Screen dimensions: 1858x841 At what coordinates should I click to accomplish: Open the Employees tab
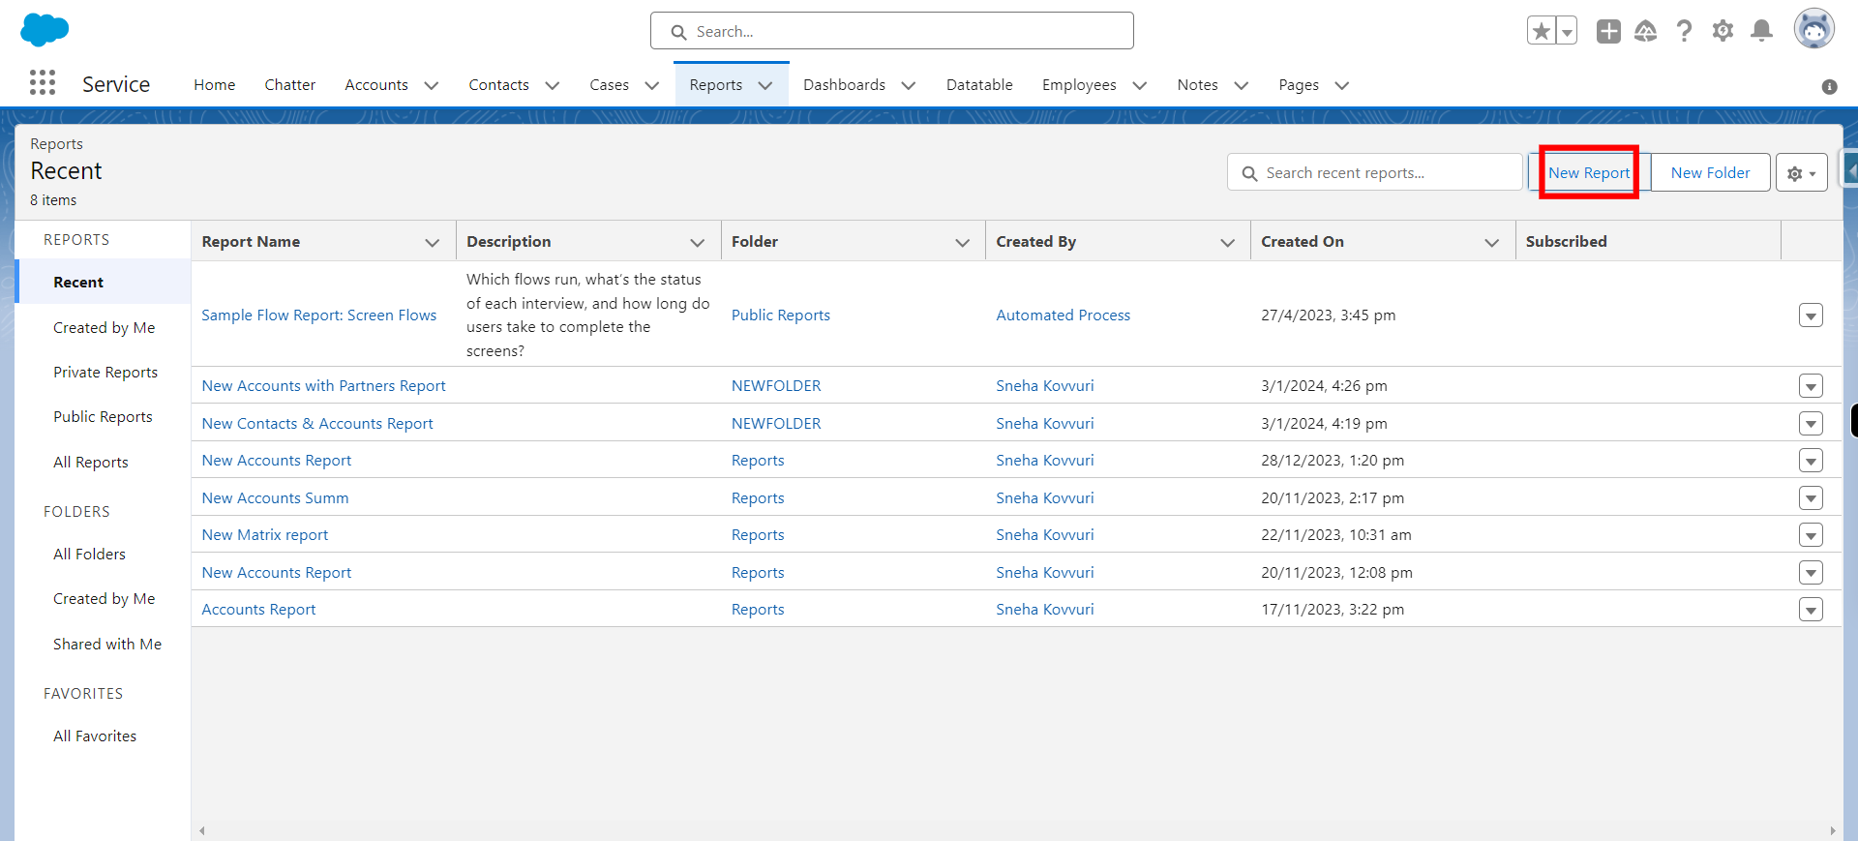pos(1079,85)
